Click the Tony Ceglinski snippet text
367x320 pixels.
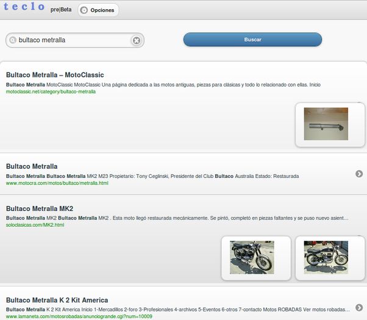[152, 176]
